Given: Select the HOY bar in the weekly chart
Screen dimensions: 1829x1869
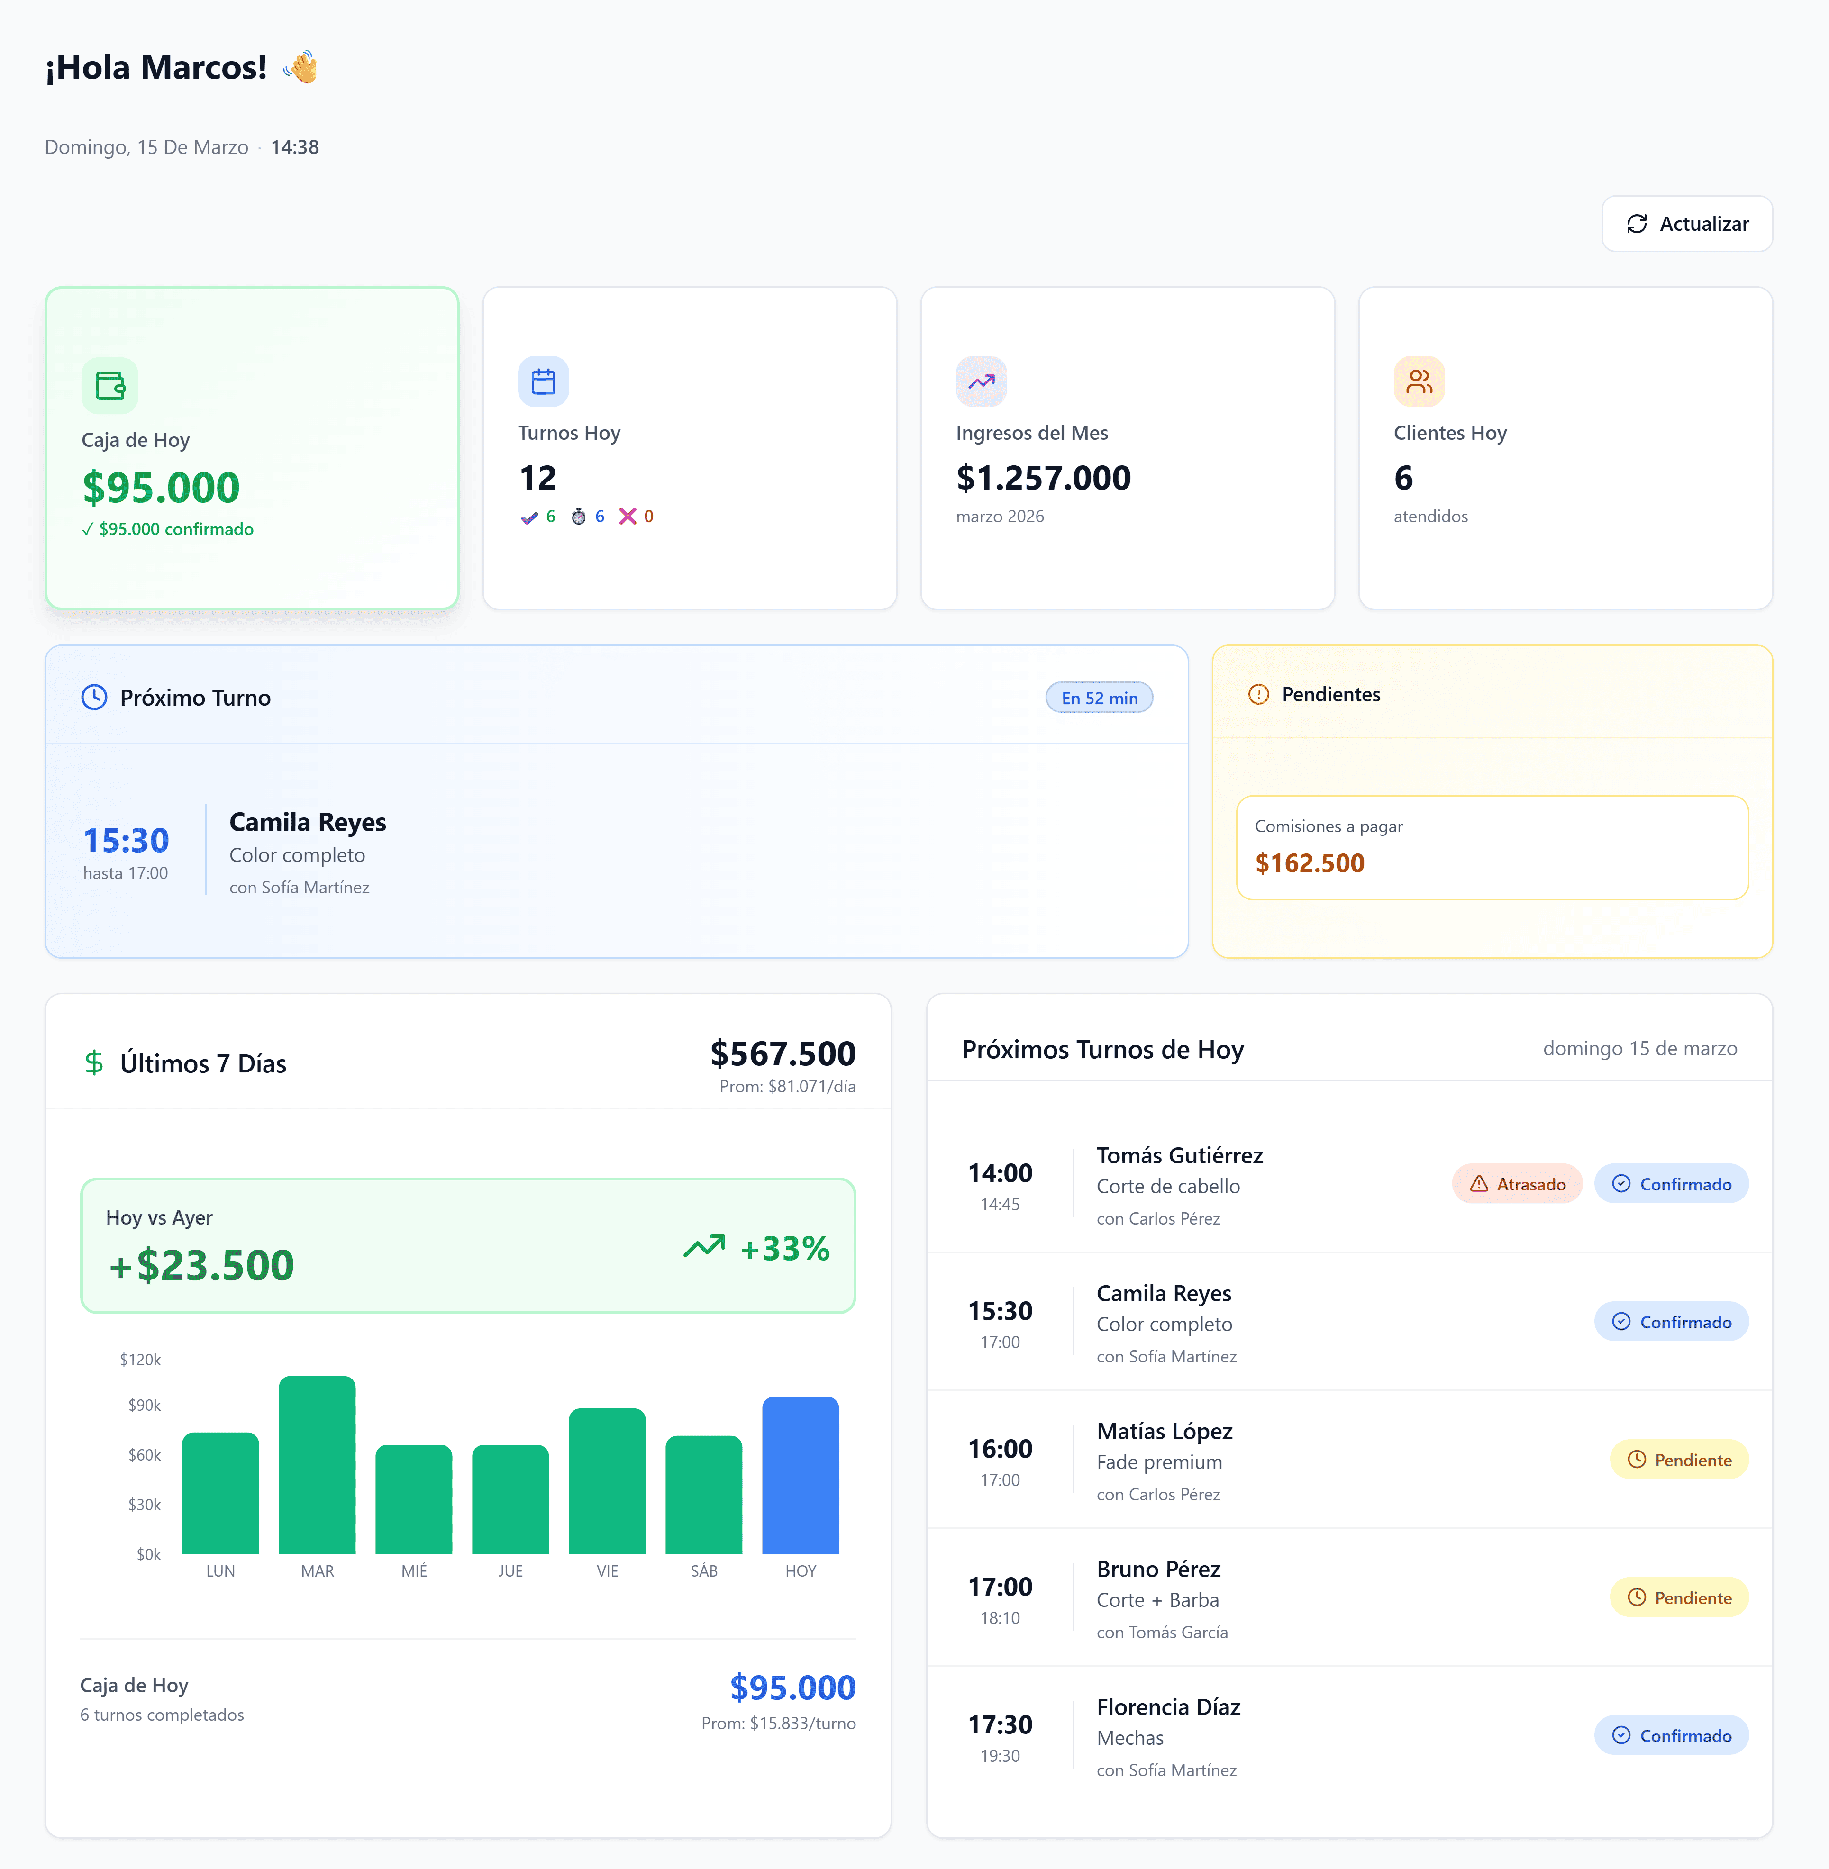Looking at the screenshot, I should [800, 1484].
